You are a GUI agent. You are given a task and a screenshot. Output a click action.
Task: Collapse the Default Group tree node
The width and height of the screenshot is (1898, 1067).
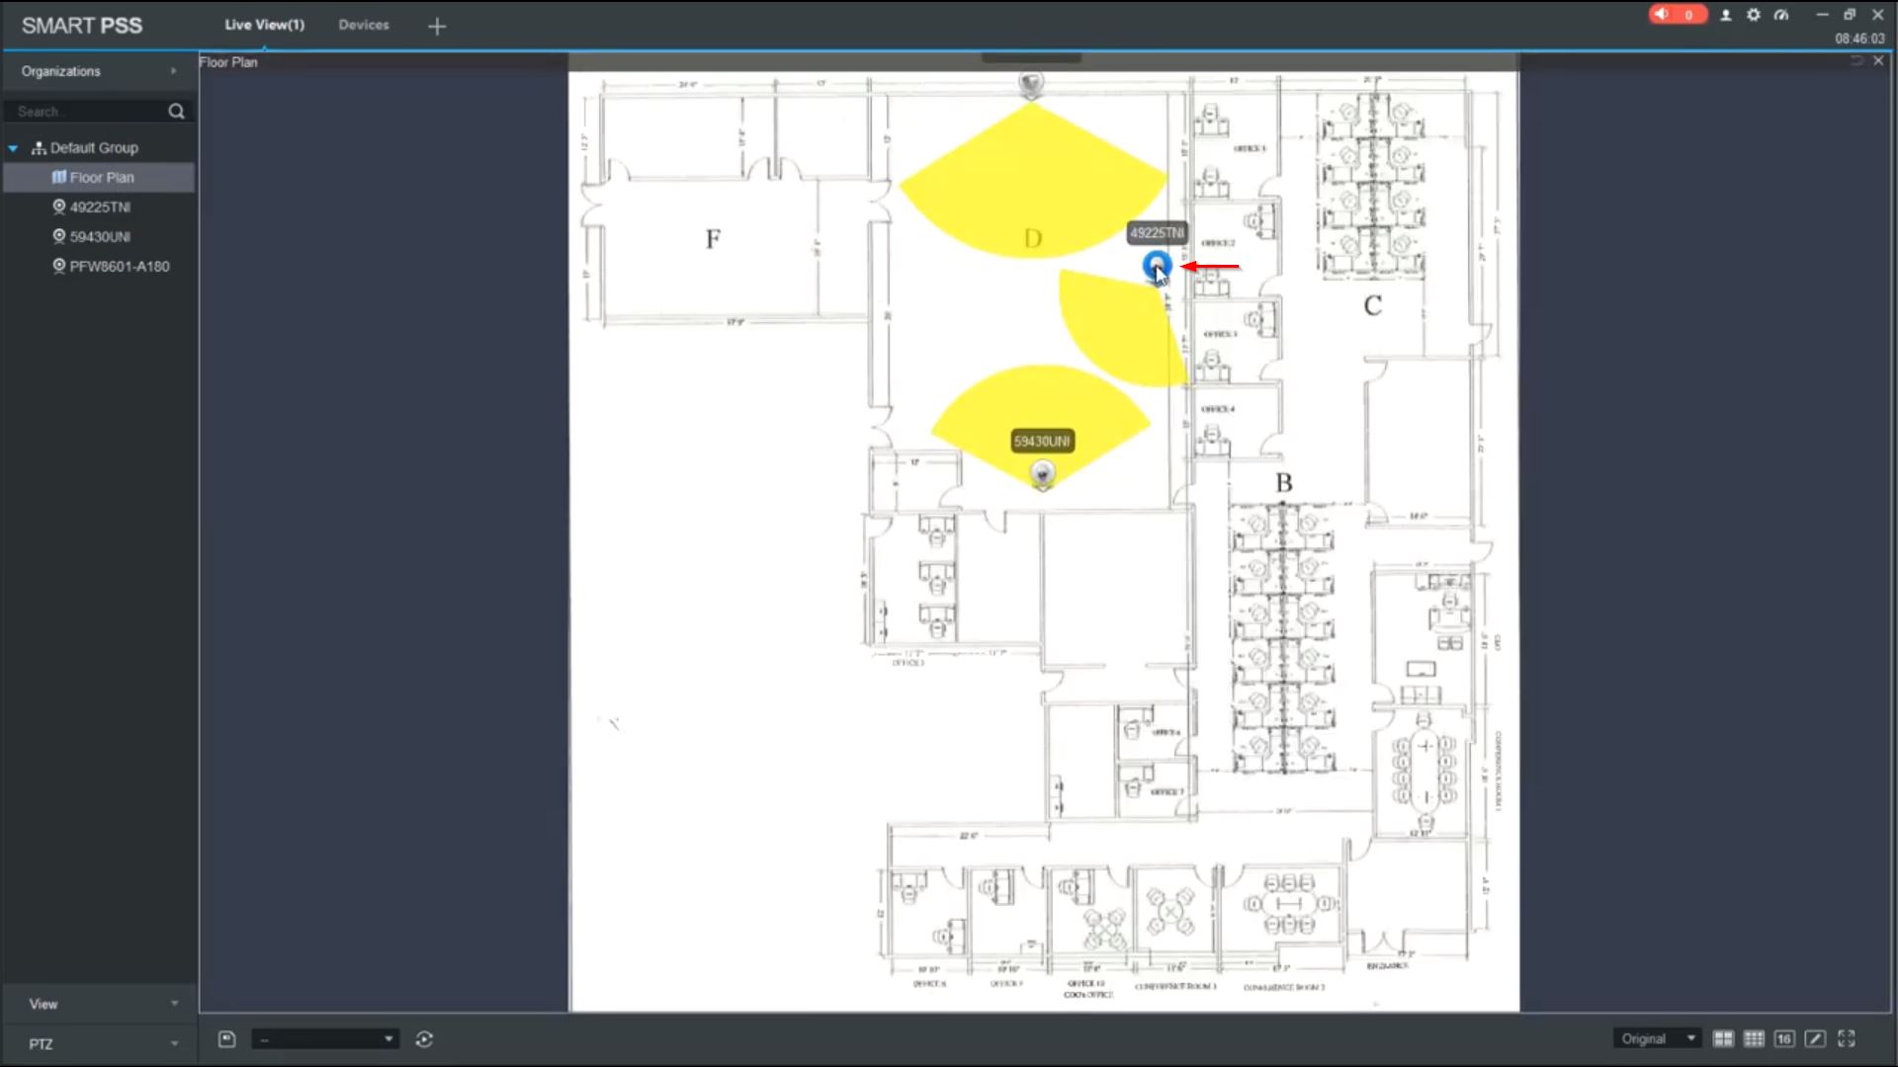pos(13,148)
